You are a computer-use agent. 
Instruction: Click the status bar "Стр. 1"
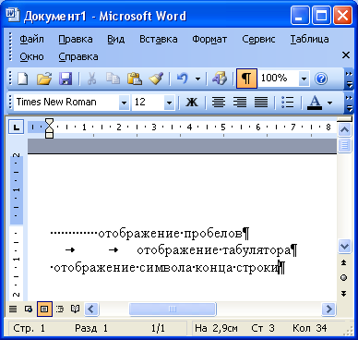(x=29, y=328)
